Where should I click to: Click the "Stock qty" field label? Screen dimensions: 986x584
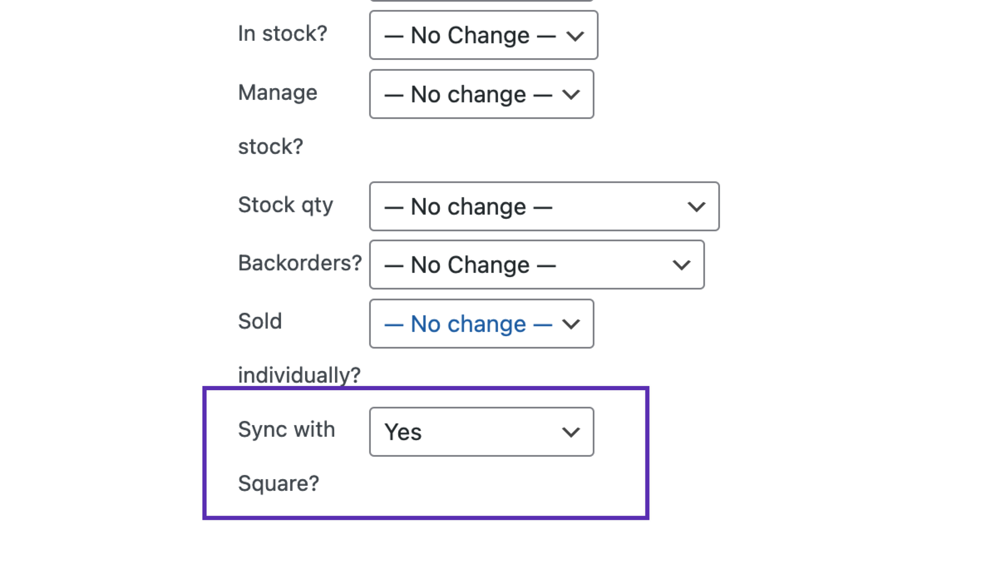(285, 205)
